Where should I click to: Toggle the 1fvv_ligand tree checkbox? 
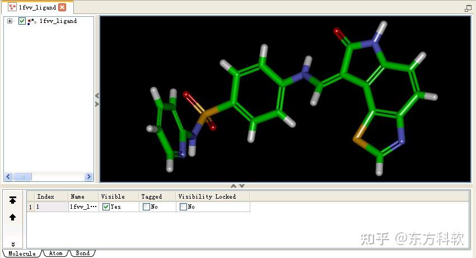22,21
